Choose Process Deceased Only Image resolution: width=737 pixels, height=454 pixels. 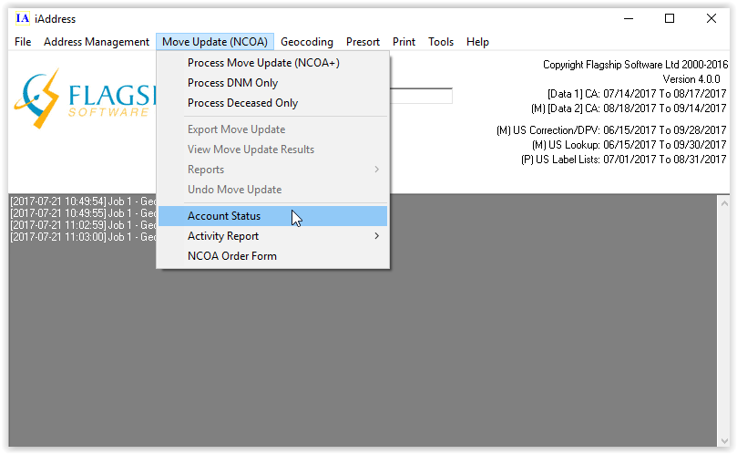coord(242,103)
